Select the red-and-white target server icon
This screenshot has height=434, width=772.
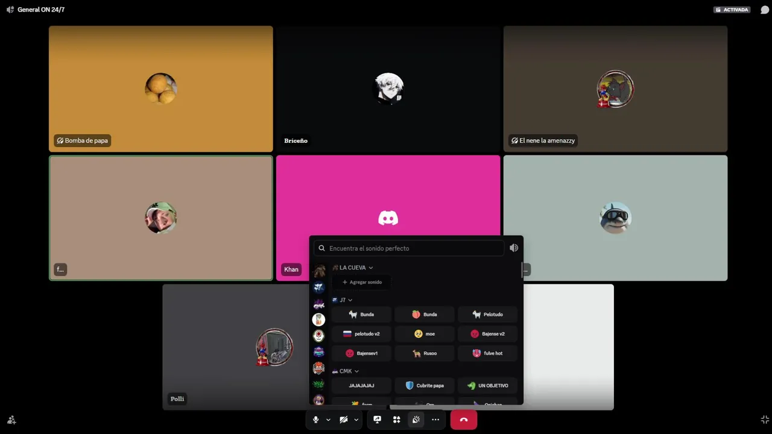click(319, 335)
